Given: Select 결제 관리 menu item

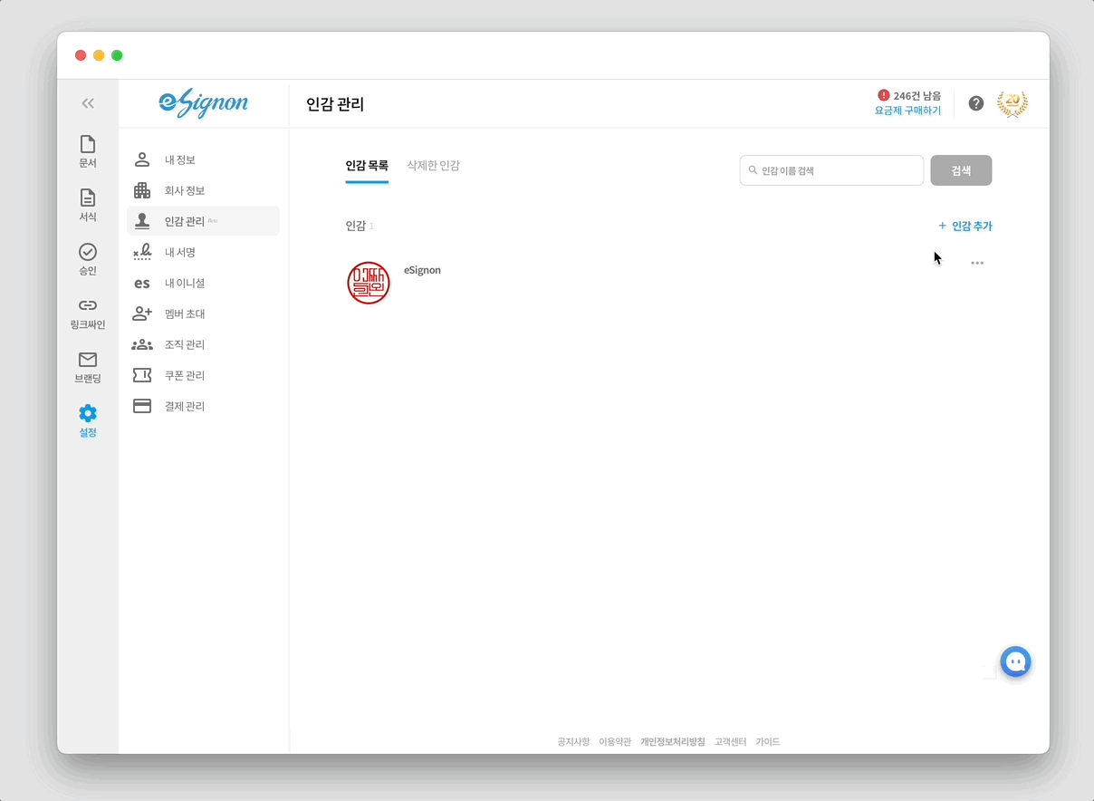Looking at the screenshot, I should (204, 406).
